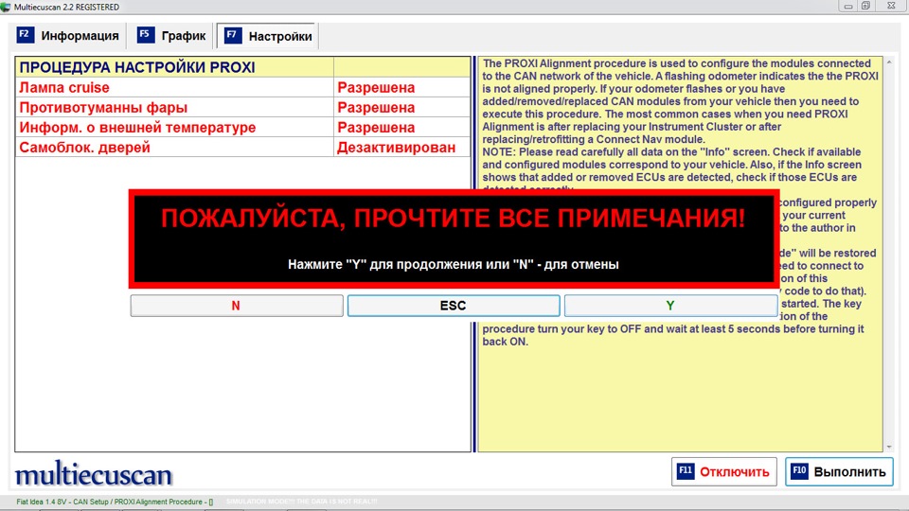Click the SIMULATION MODE status bar notice
The width and height of the screenshot is (909, 511).
pyautogui.click(x=301, y=502)
